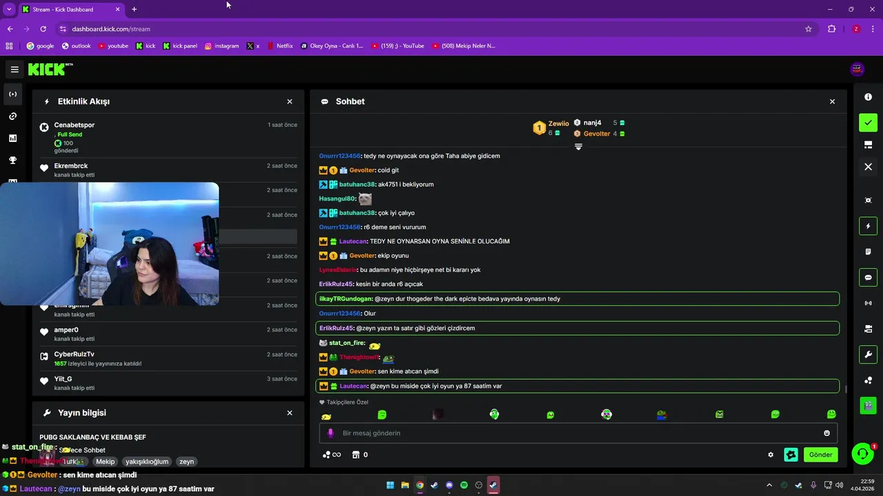This screenshot has width=883, height=496.
Task: Open the emoji picker in message field
Action: tap(826, 433)
